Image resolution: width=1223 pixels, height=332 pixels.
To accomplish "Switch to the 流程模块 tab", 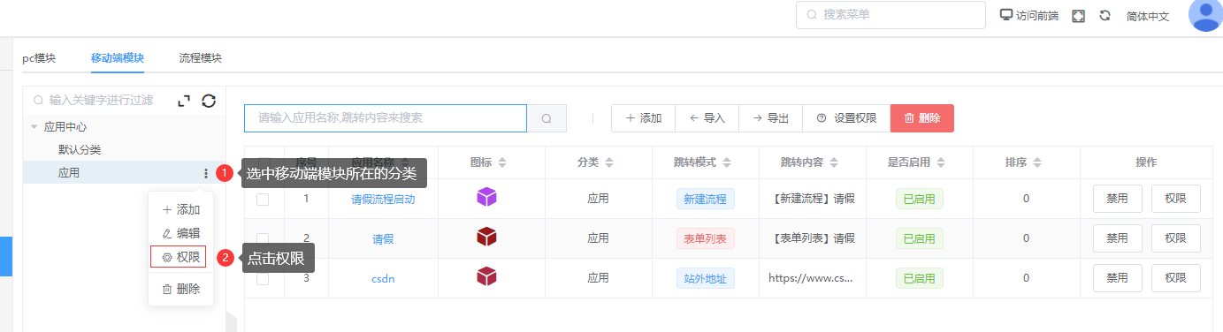I will (x=200, y=58).
